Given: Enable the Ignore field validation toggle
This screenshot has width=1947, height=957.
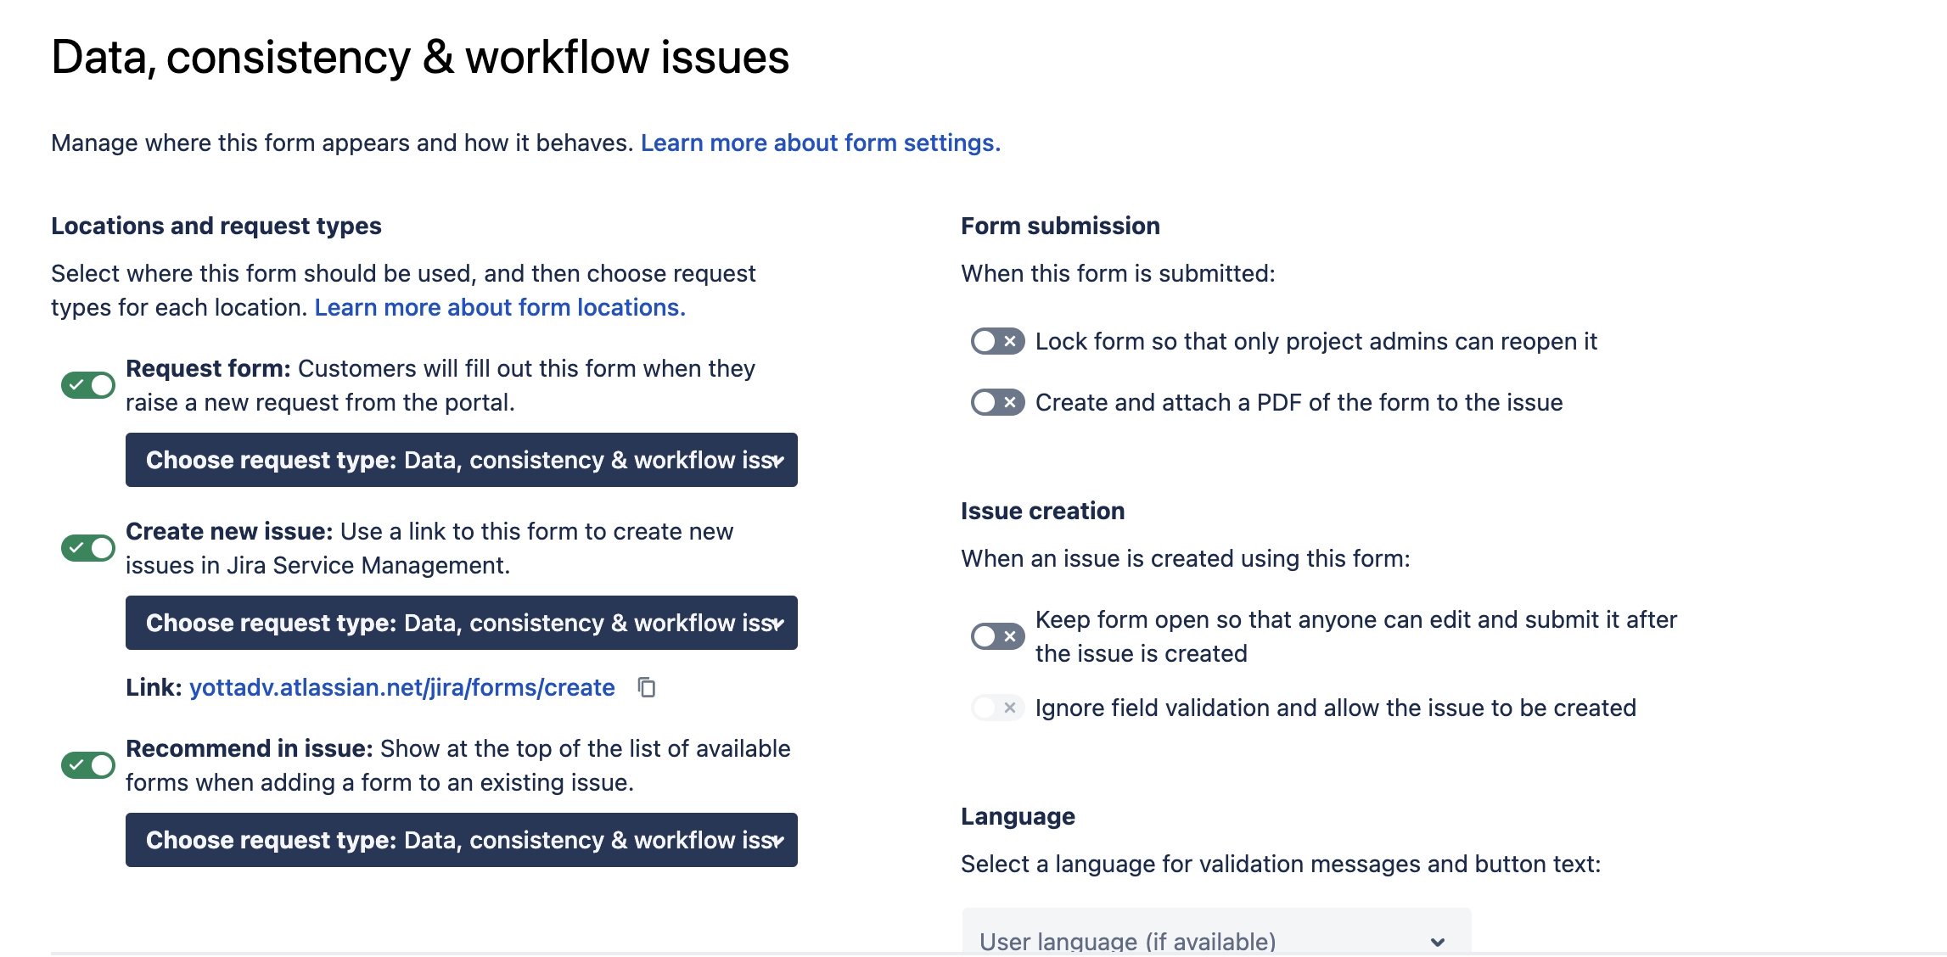Looking at the screenshot, I should pyautogui.click(x=996, y=708).
